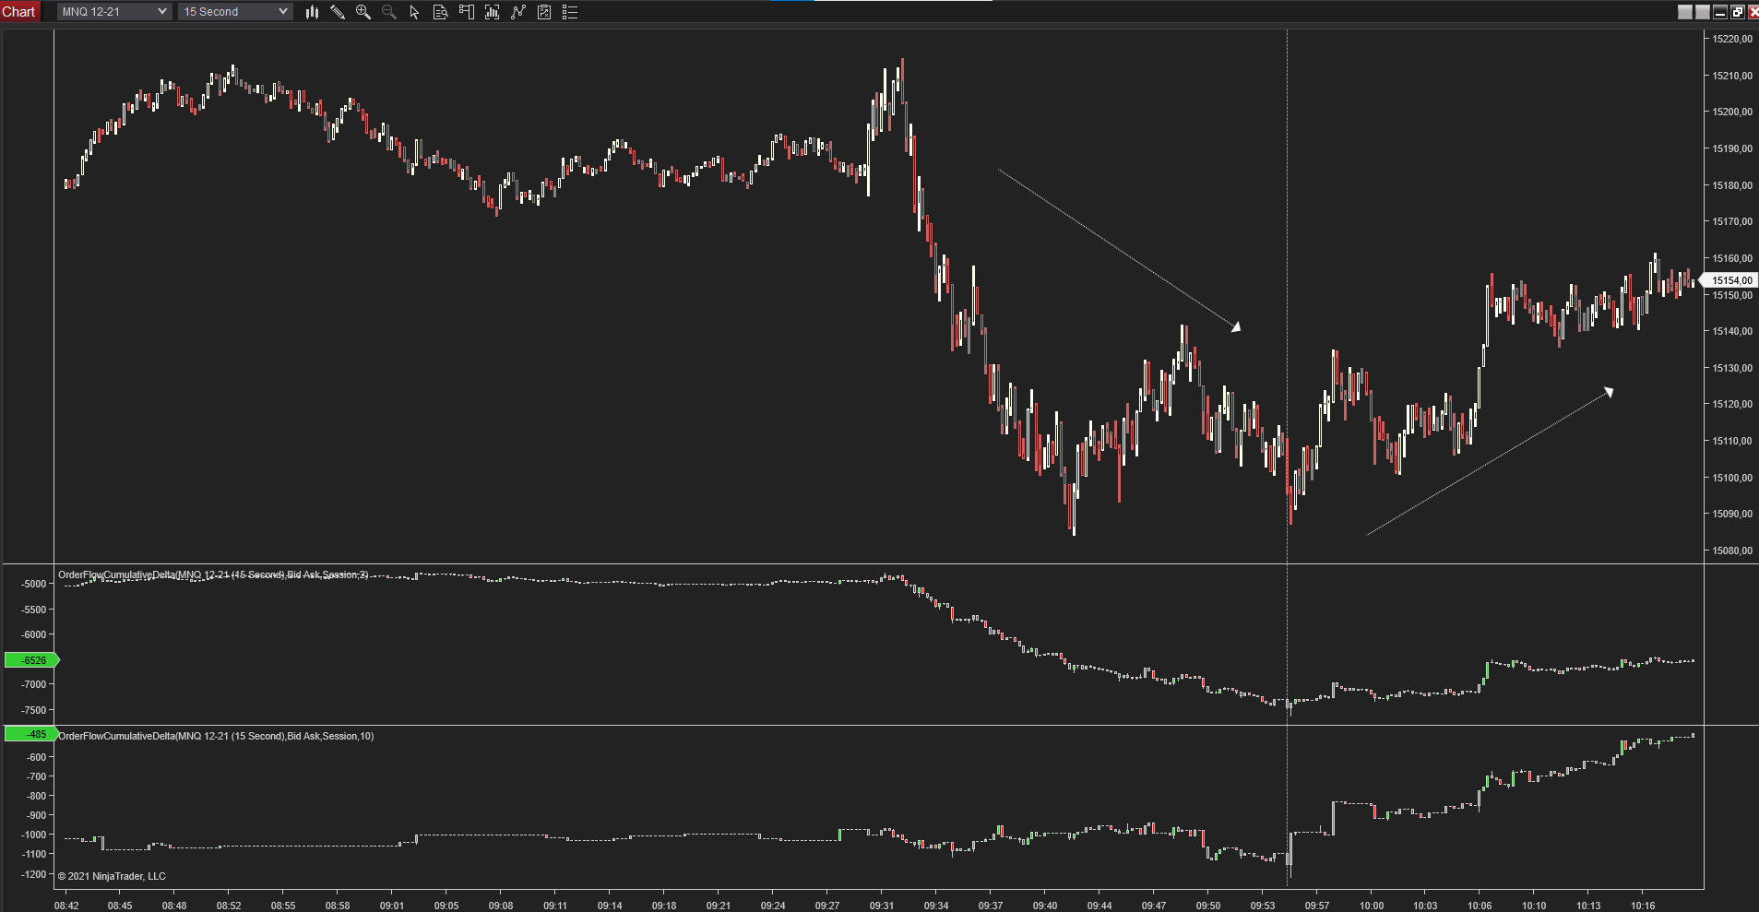This screenshot has height=912, width=1759.
Task: Open the MNQ 12-21 instrument dropdown
Action: click(x=114, y=11)
